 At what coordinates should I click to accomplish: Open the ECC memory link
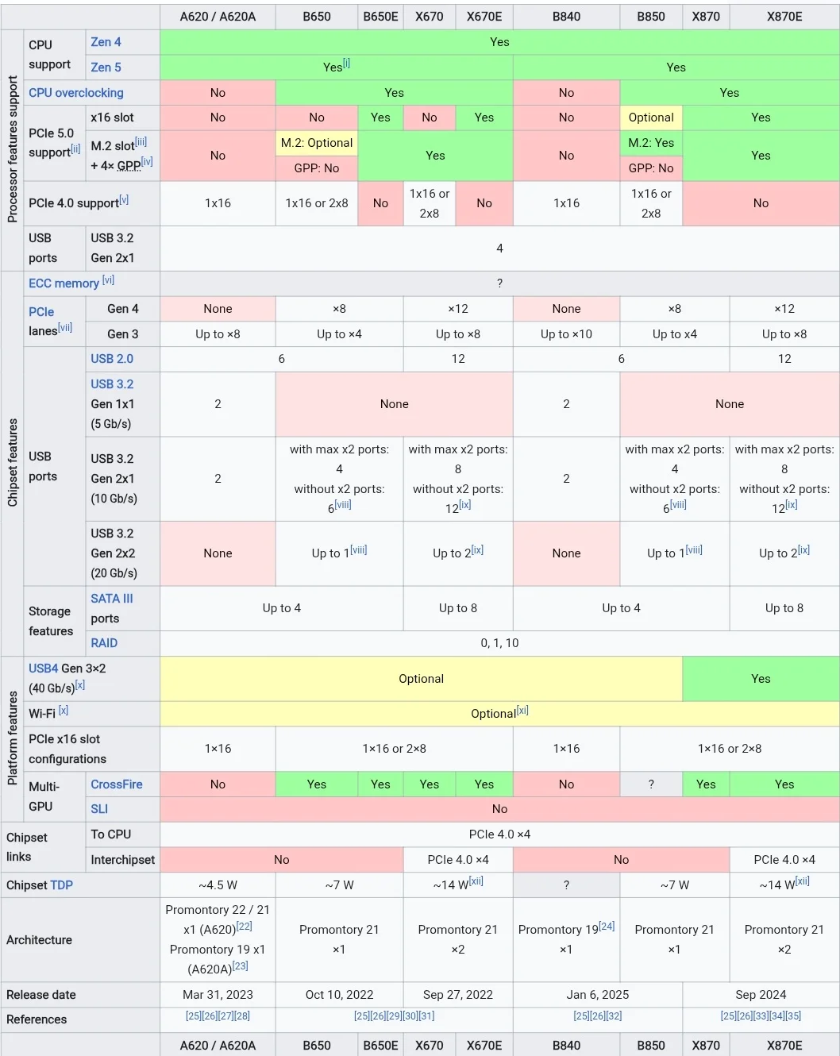point(64,283)
